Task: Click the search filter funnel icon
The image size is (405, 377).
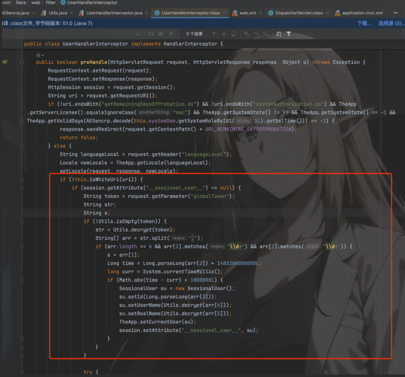Action: point(289,34)
